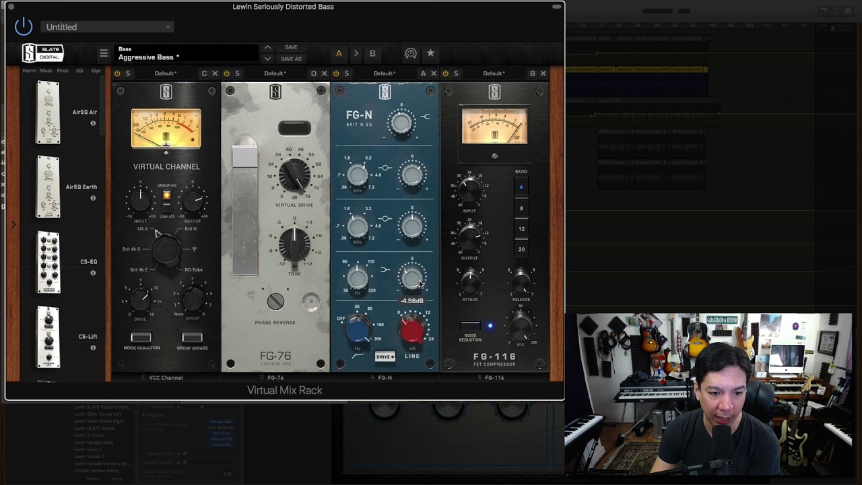The image size is (862, 485).
Task: Select rack setting A
Action: [x=339, y=53]
